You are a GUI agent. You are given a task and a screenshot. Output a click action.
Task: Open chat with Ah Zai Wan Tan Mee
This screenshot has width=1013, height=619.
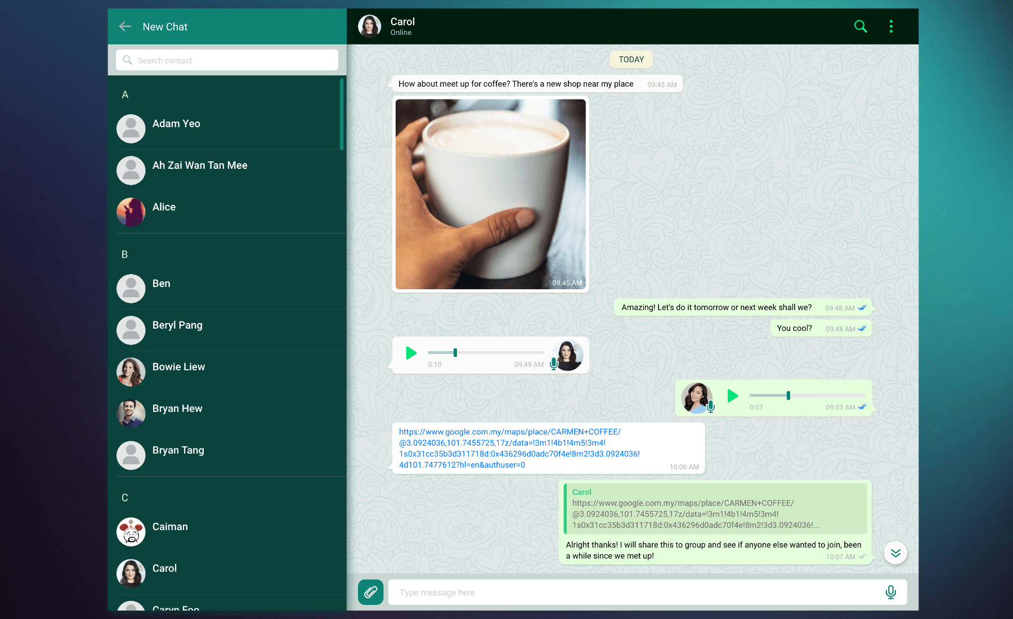coord(231,171)
